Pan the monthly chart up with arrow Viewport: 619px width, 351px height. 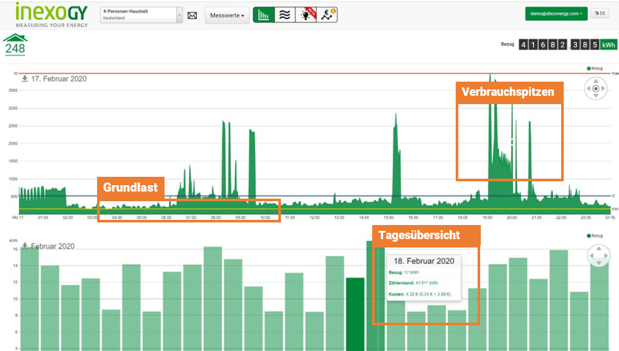598,249
